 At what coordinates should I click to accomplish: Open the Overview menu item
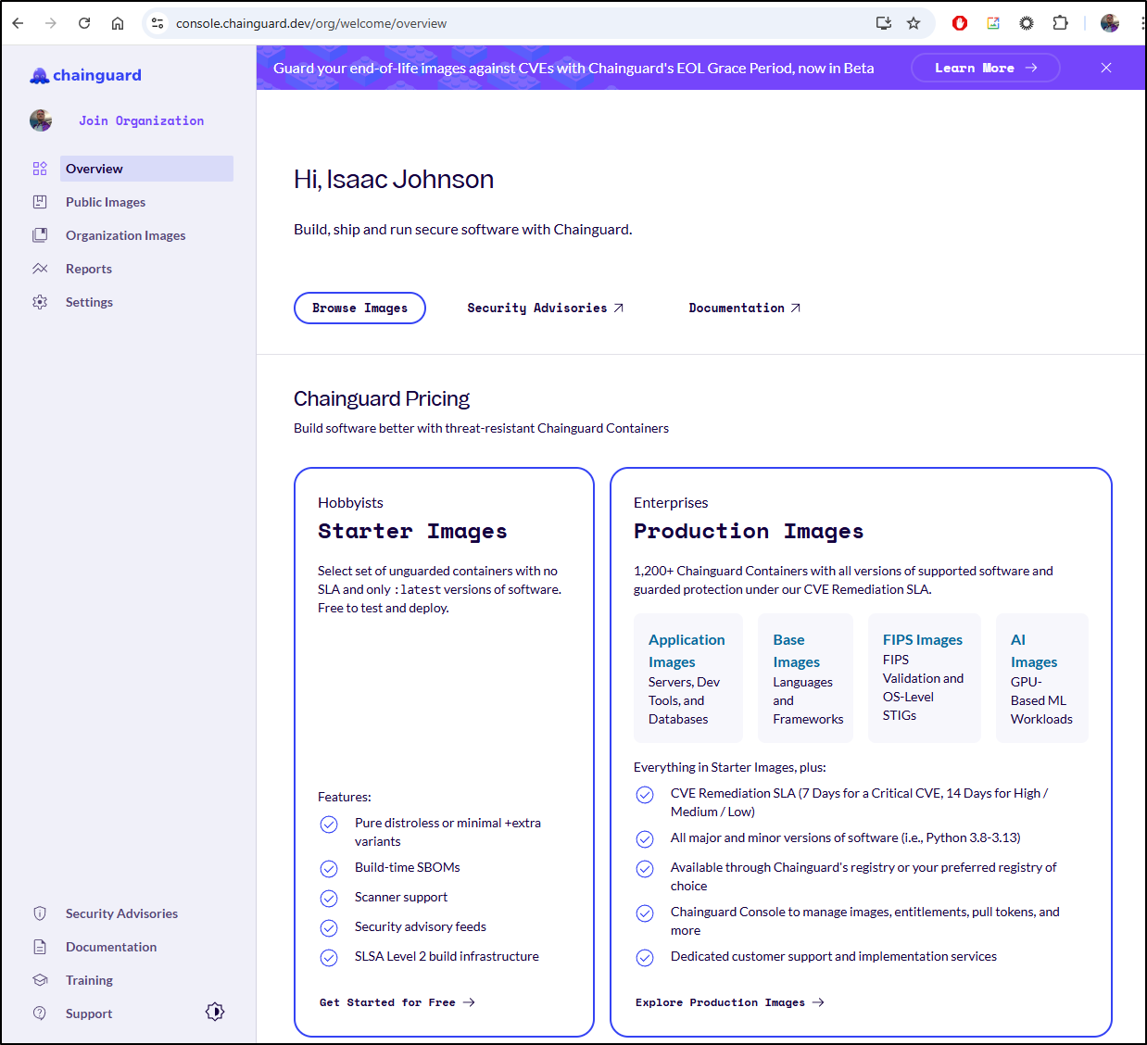coord(147,169)
